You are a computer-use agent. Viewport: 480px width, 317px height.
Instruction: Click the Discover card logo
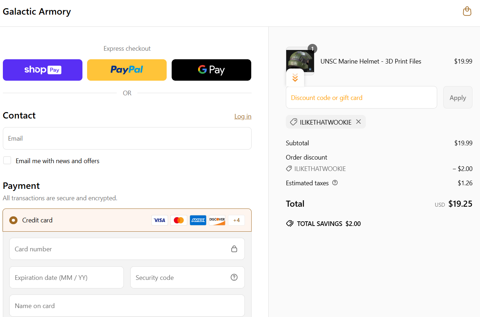(x=217, y=220)
